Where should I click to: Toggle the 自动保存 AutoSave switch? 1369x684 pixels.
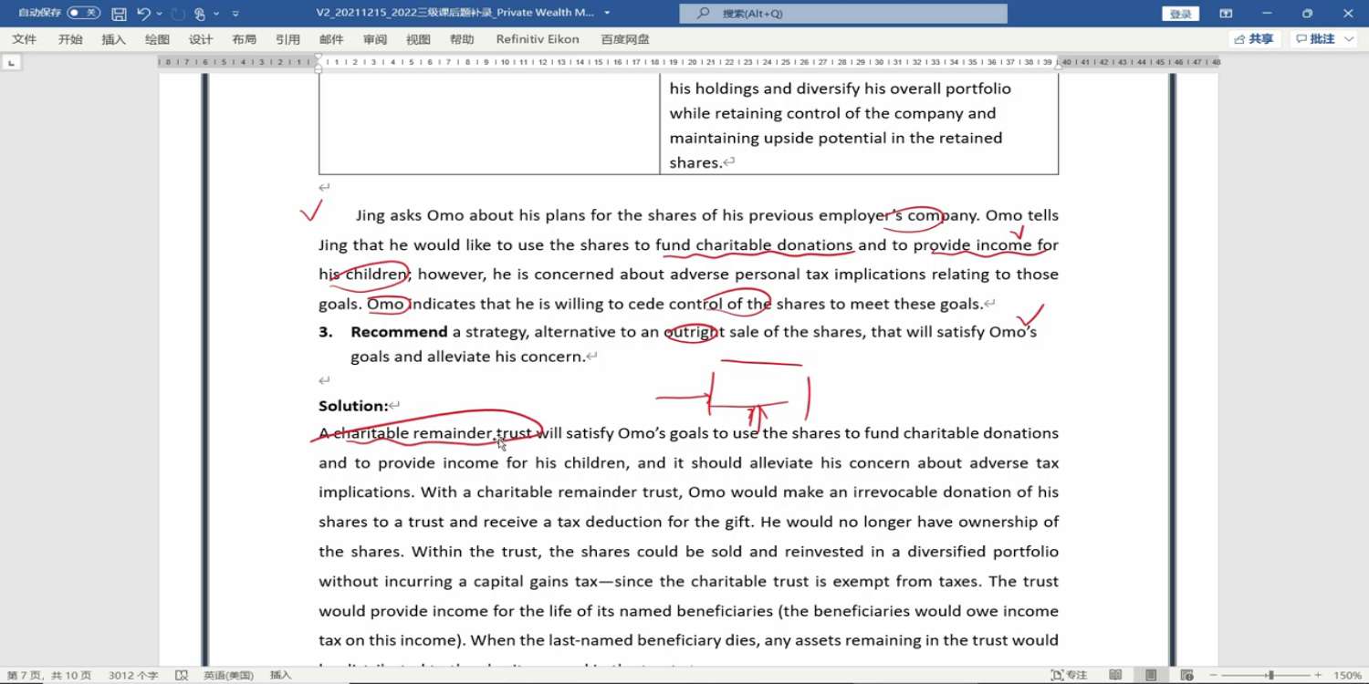[84, 13]
